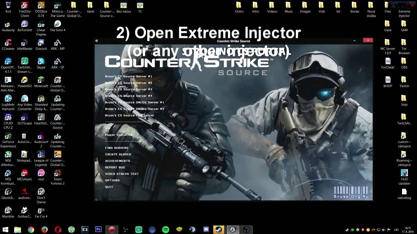This screenshot has width=417, height=234.
Task: Open CCleaner desktop icon
Action: tap(8, 45)
